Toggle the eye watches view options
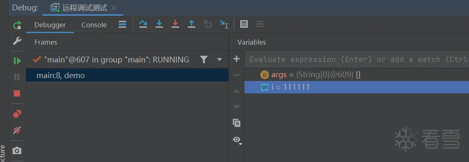This screenshot has height=162, width=469. [x=237, y=140]
